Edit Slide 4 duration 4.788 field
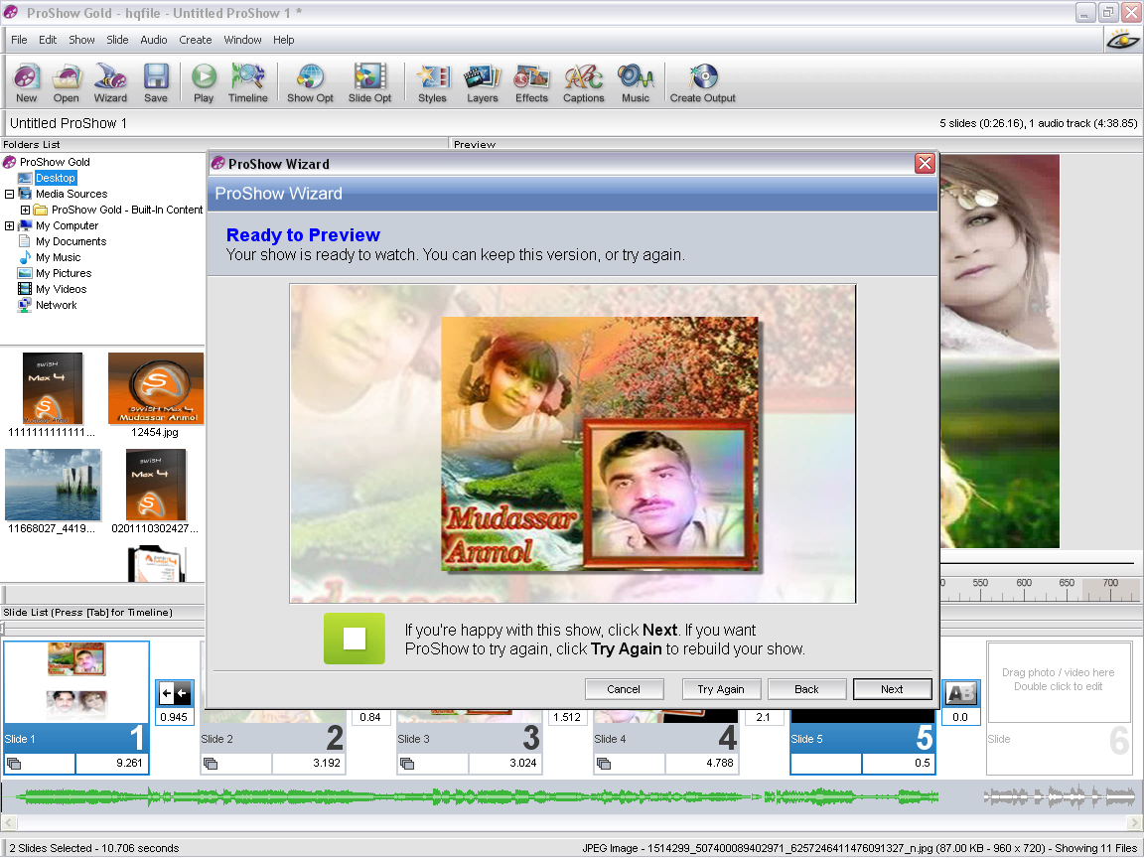This screenshot has height=858, width=1144. tap(702, 763)
